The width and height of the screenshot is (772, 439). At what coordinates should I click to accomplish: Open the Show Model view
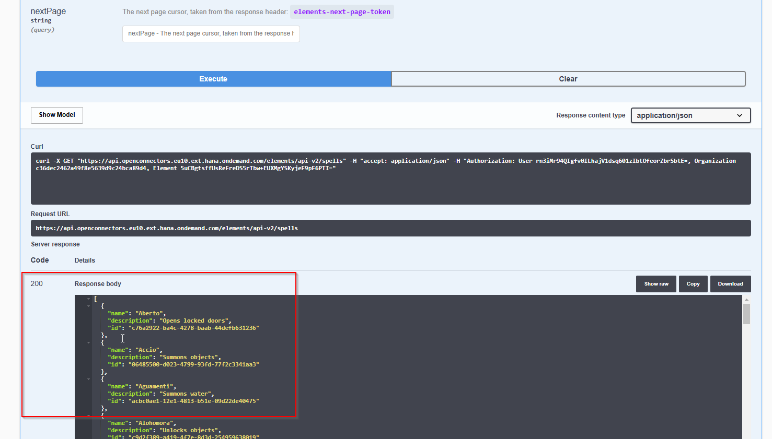[56, 115]
